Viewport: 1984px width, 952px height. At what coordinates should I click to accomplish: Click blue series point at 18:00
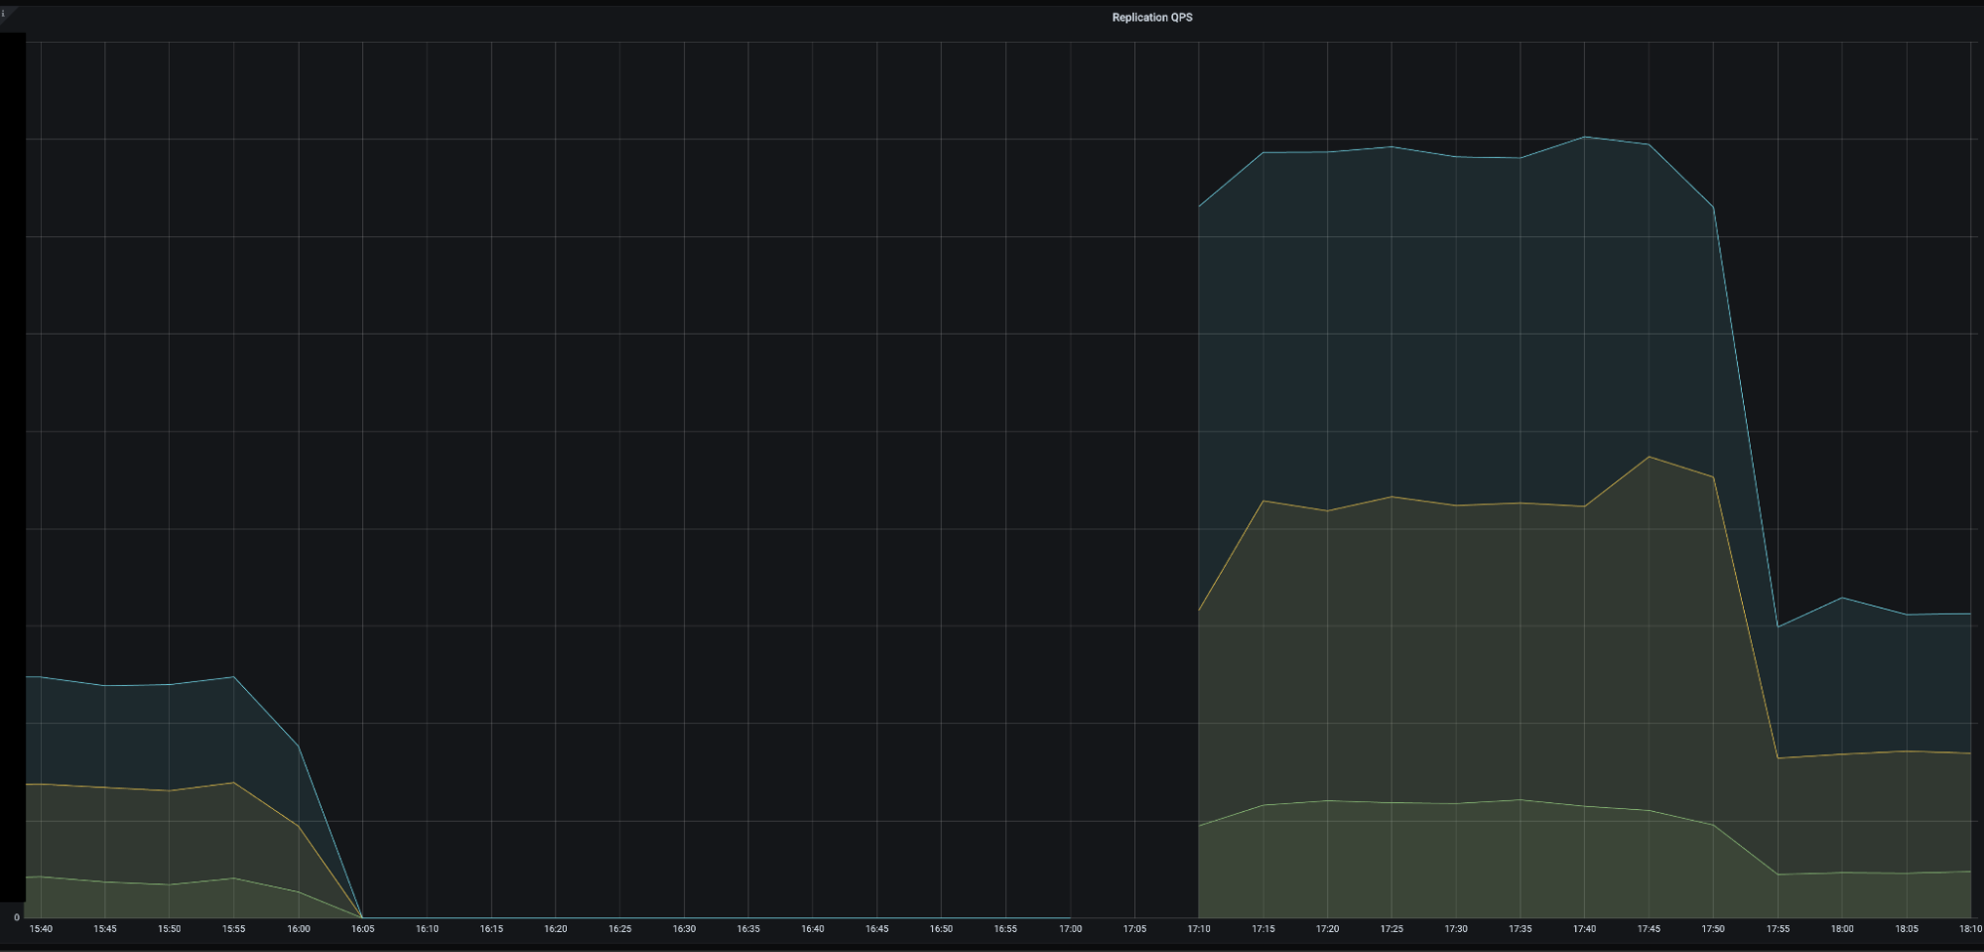tap(1842, 598)
